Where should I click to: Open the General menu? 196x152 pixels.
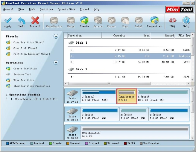(8, 9)
